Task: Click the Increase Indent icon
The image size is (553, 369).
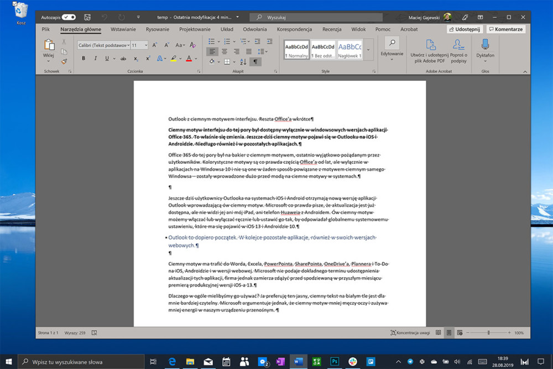Action: 269,41
